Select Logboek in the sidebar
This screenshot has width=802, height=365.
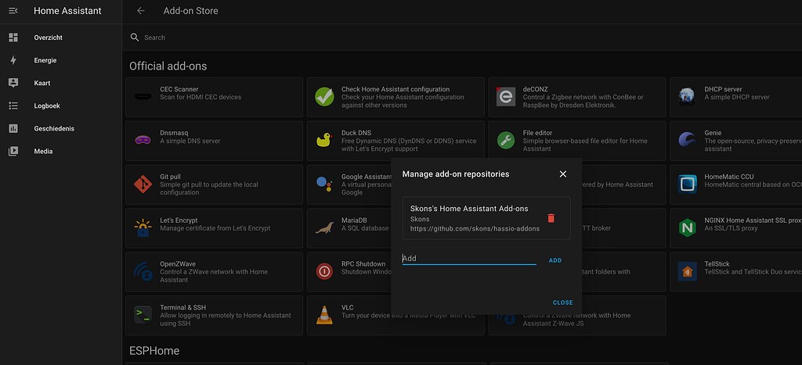point(47,106)
